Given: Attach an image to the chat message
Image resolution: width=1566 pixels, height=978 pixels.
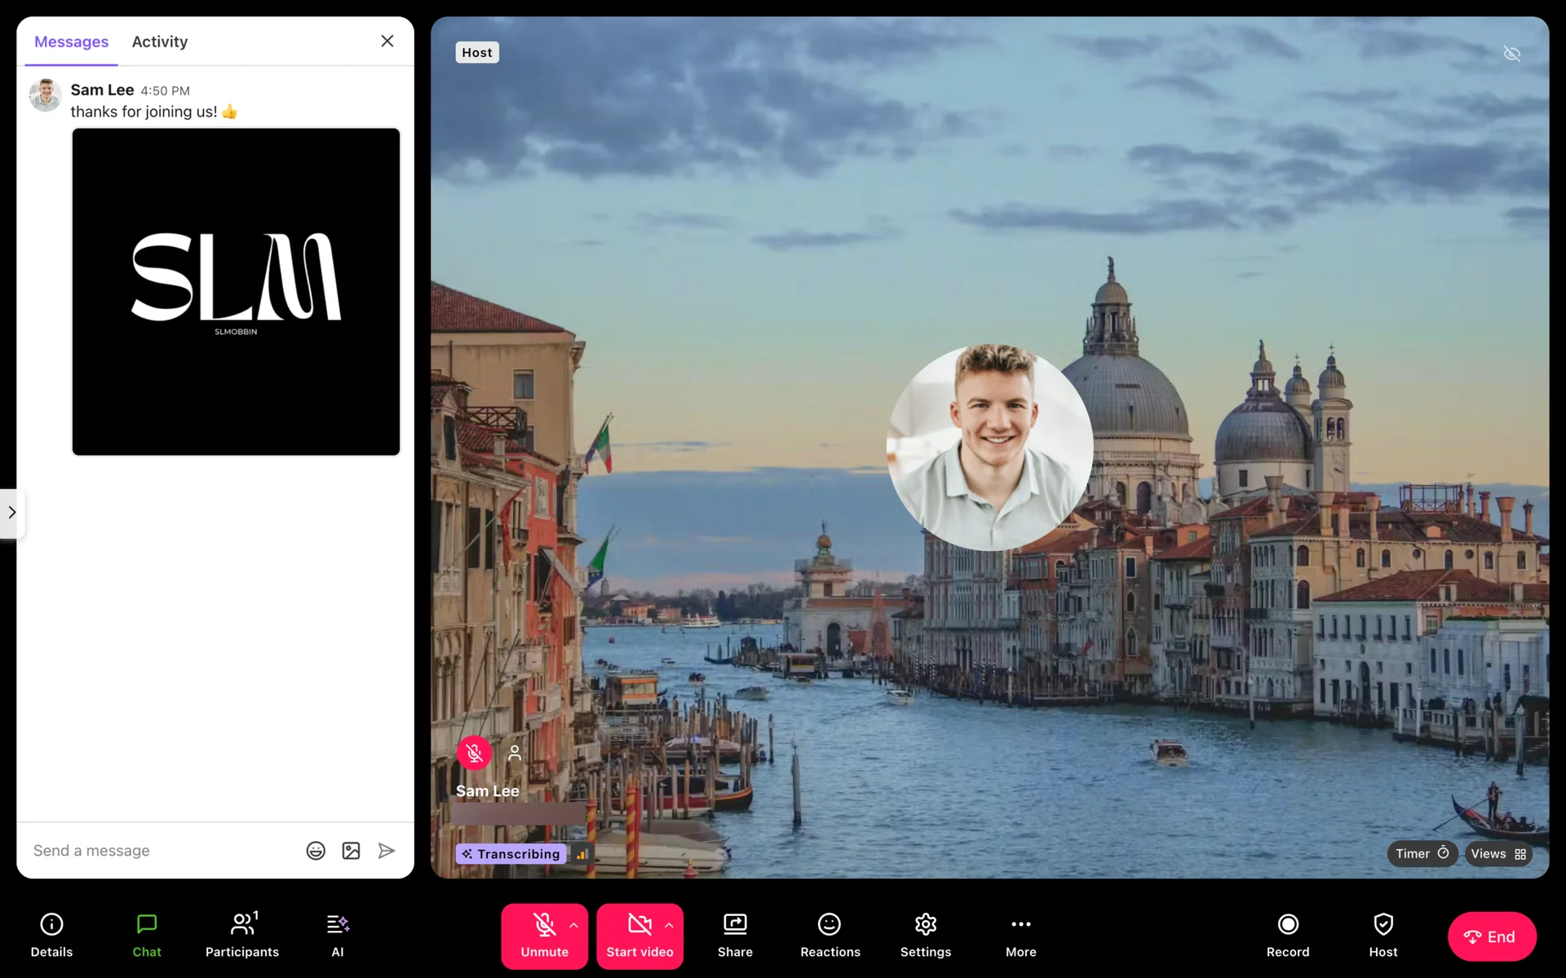Looking at the screenshot, I should pos(351,851).
